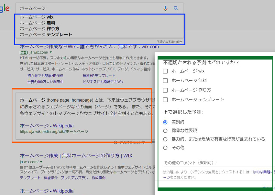Open 無料HPテンプレート sitelink
The image size is (275, 195).
(x=99, y=76)
